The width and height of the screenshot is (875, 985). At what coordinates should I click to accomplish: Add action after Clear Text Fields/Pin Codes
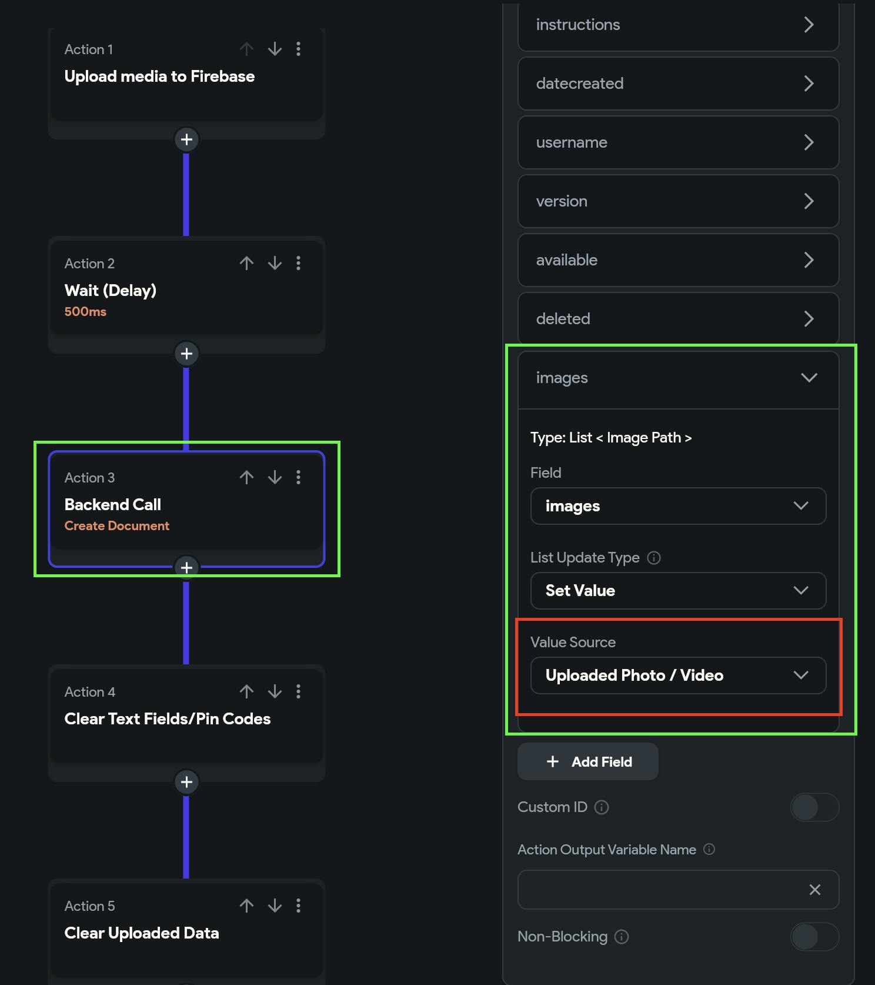click(x=186, y=782)
